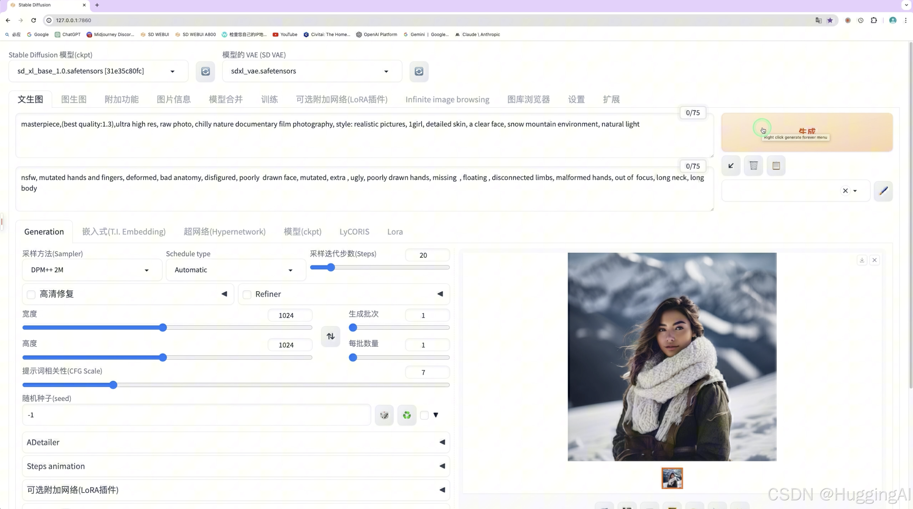Screen dimensions: 913x509
Task: Open the browser extensions puzzle icon
Action: click(874, 20)
